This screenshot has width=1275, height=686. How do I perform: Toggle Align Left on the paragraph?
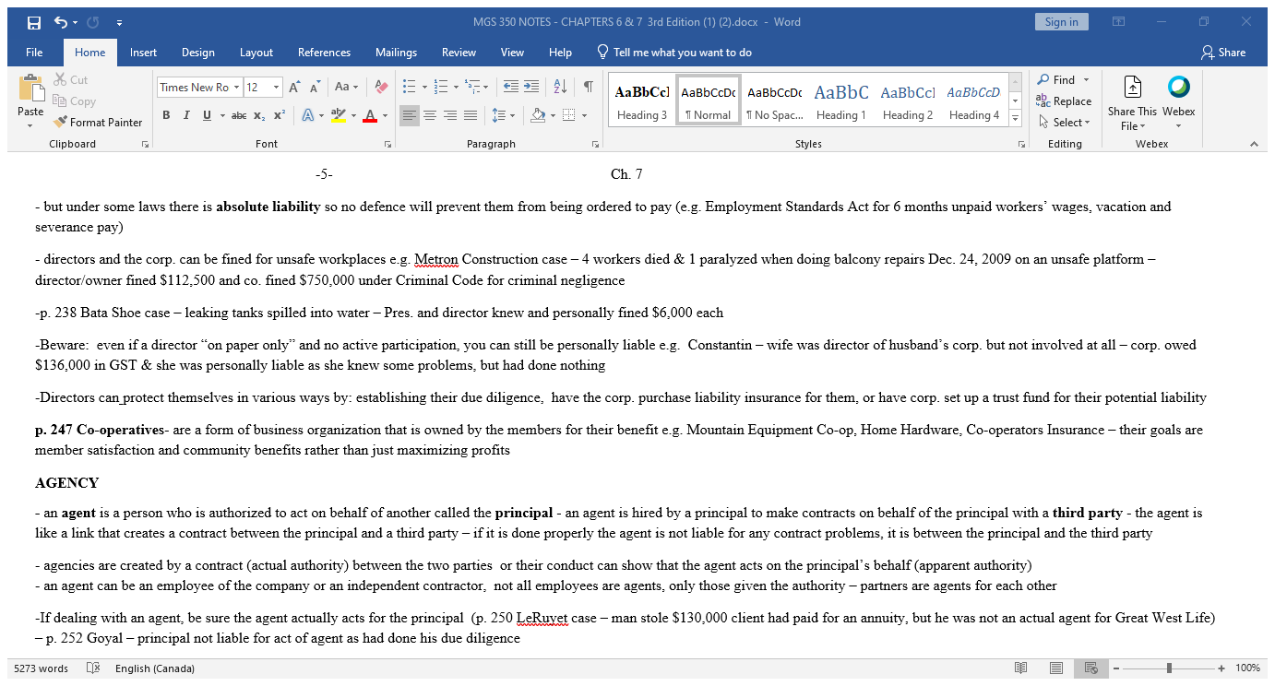(x=410, y=115)
